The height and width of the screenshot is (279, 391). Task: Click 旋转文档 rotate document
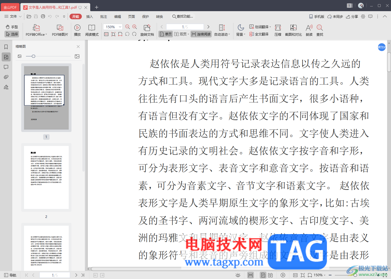tap(147, 30)
